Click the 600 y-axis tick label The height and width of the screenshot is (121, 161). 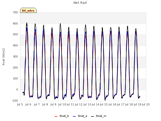pyautogui.click(x=15, y=23)
